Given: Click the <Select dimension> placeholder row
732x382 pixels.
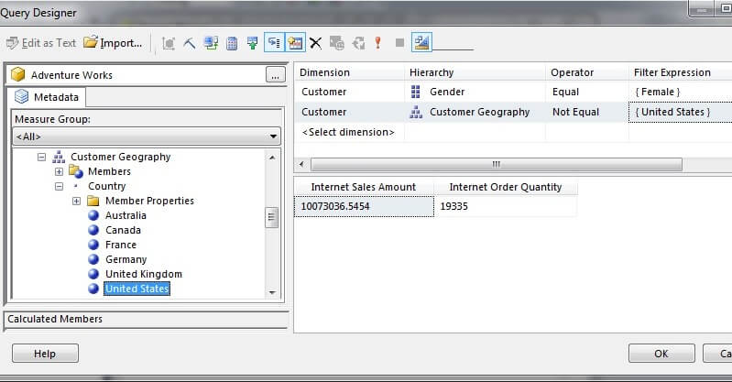Looking at the screenshot, I should click(348, 132).
